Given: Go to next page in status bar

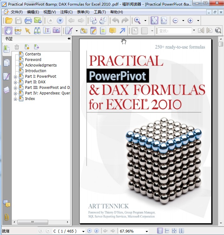Looking at the screenshot, I should 89,231.
